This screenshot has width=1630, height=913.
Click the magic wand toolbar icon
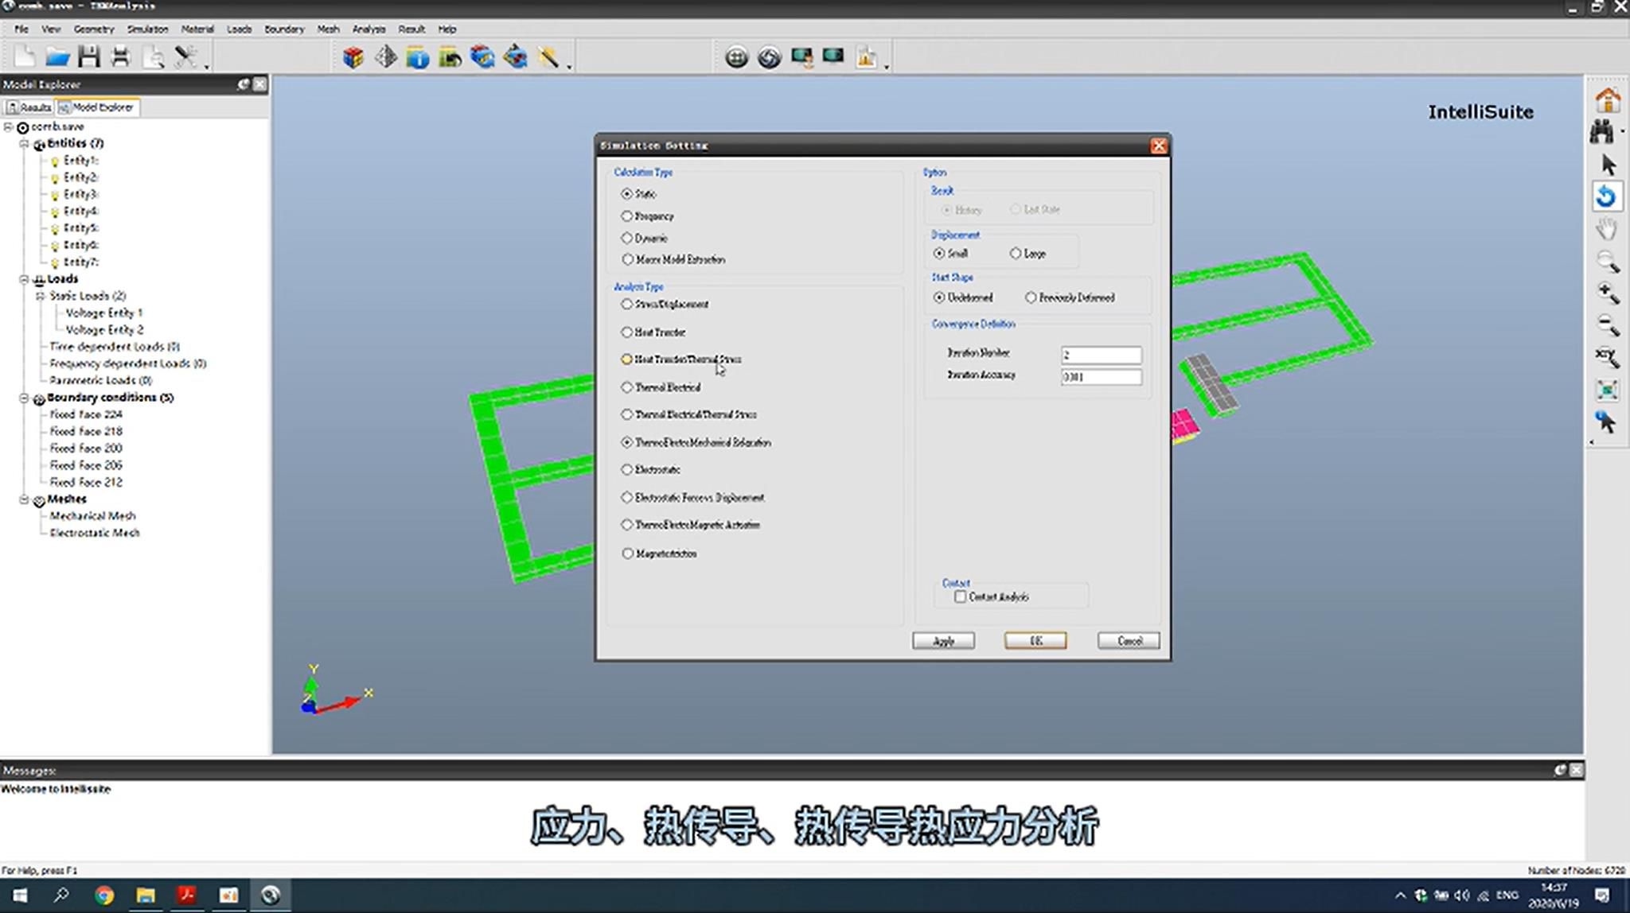click(548, 57)
